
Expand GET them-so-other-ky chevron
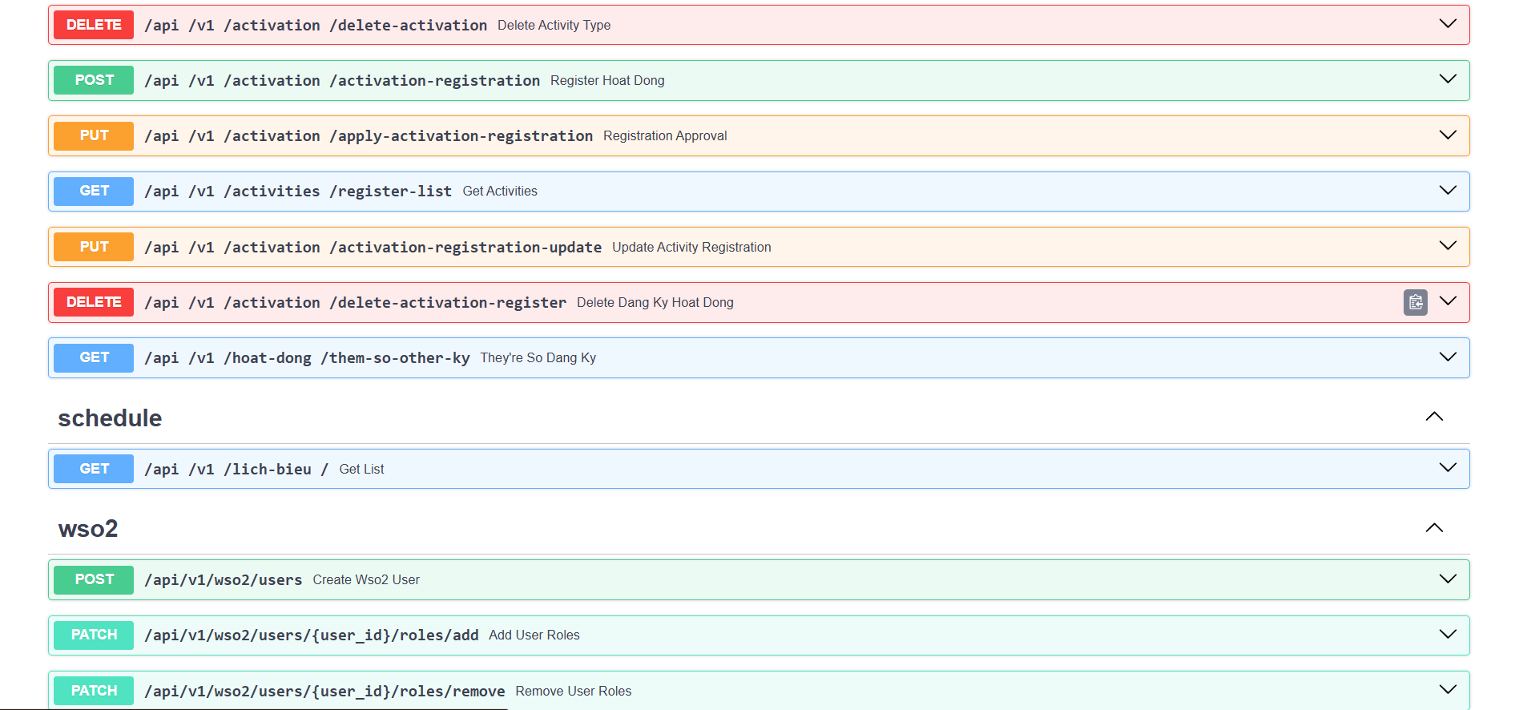[x=1448, y=357]
